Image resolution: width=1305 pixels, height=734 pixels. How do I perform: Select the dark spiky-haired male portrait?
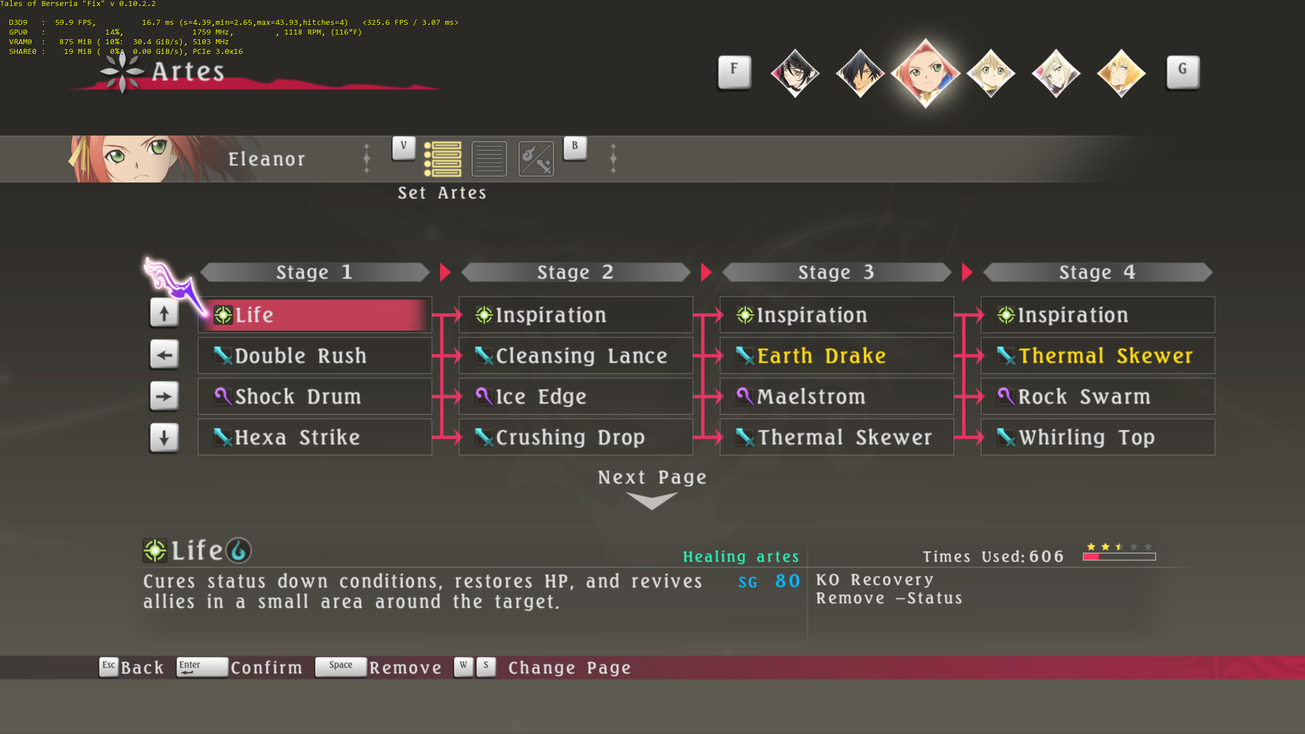pyautogui.click(x=860, y=73)
